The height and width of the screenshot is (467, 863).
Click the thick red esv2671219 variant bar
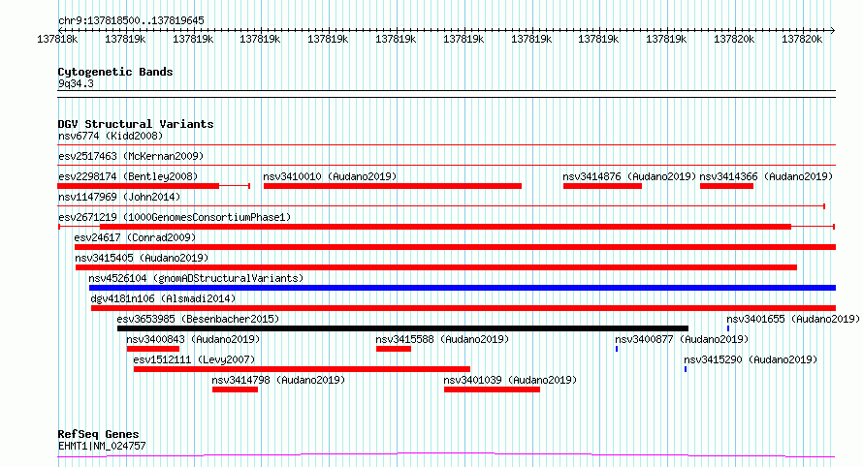pyautogui.click(x=445, y=227)
